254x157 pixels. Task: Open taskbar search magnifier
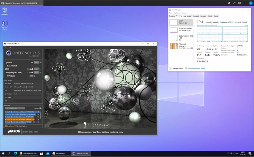click(9, 153)
